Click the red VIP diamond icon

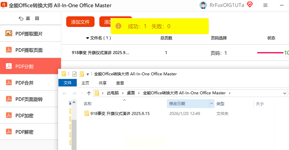click(x=250, y=5)
